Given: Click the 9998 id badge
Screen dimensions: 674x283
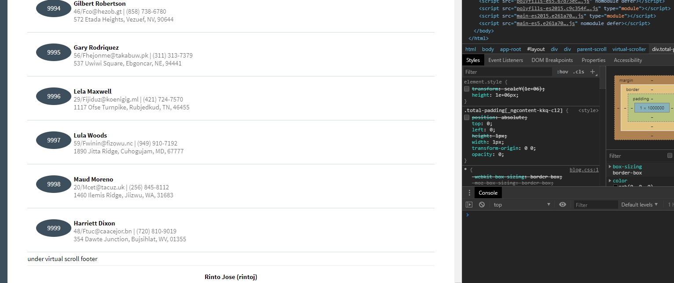Looking at the screenshot, I should pos(54,184).
